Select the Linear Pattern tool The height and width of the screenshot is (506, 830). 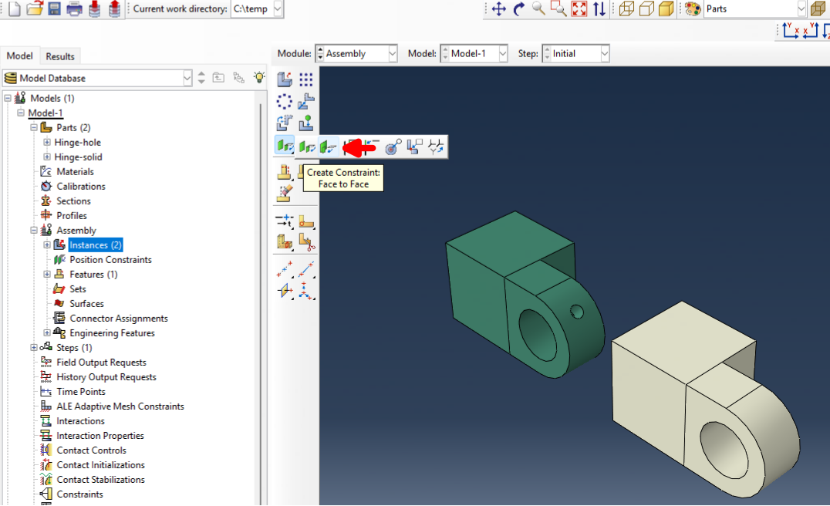pos(306,79)
